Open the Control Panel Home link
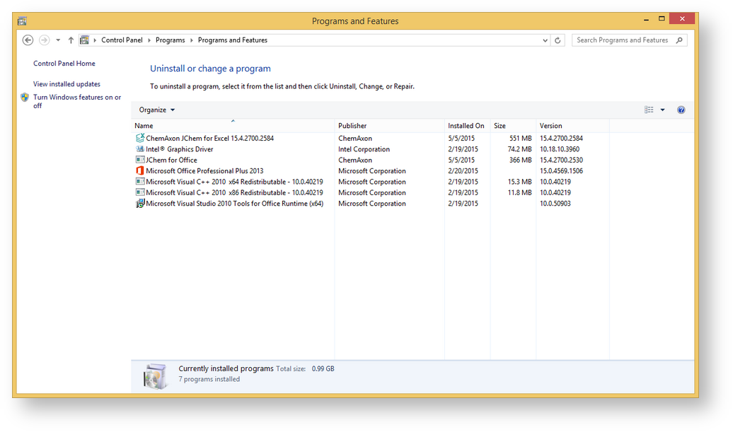Viewport: 733px width, 432px height. [64, 64]
